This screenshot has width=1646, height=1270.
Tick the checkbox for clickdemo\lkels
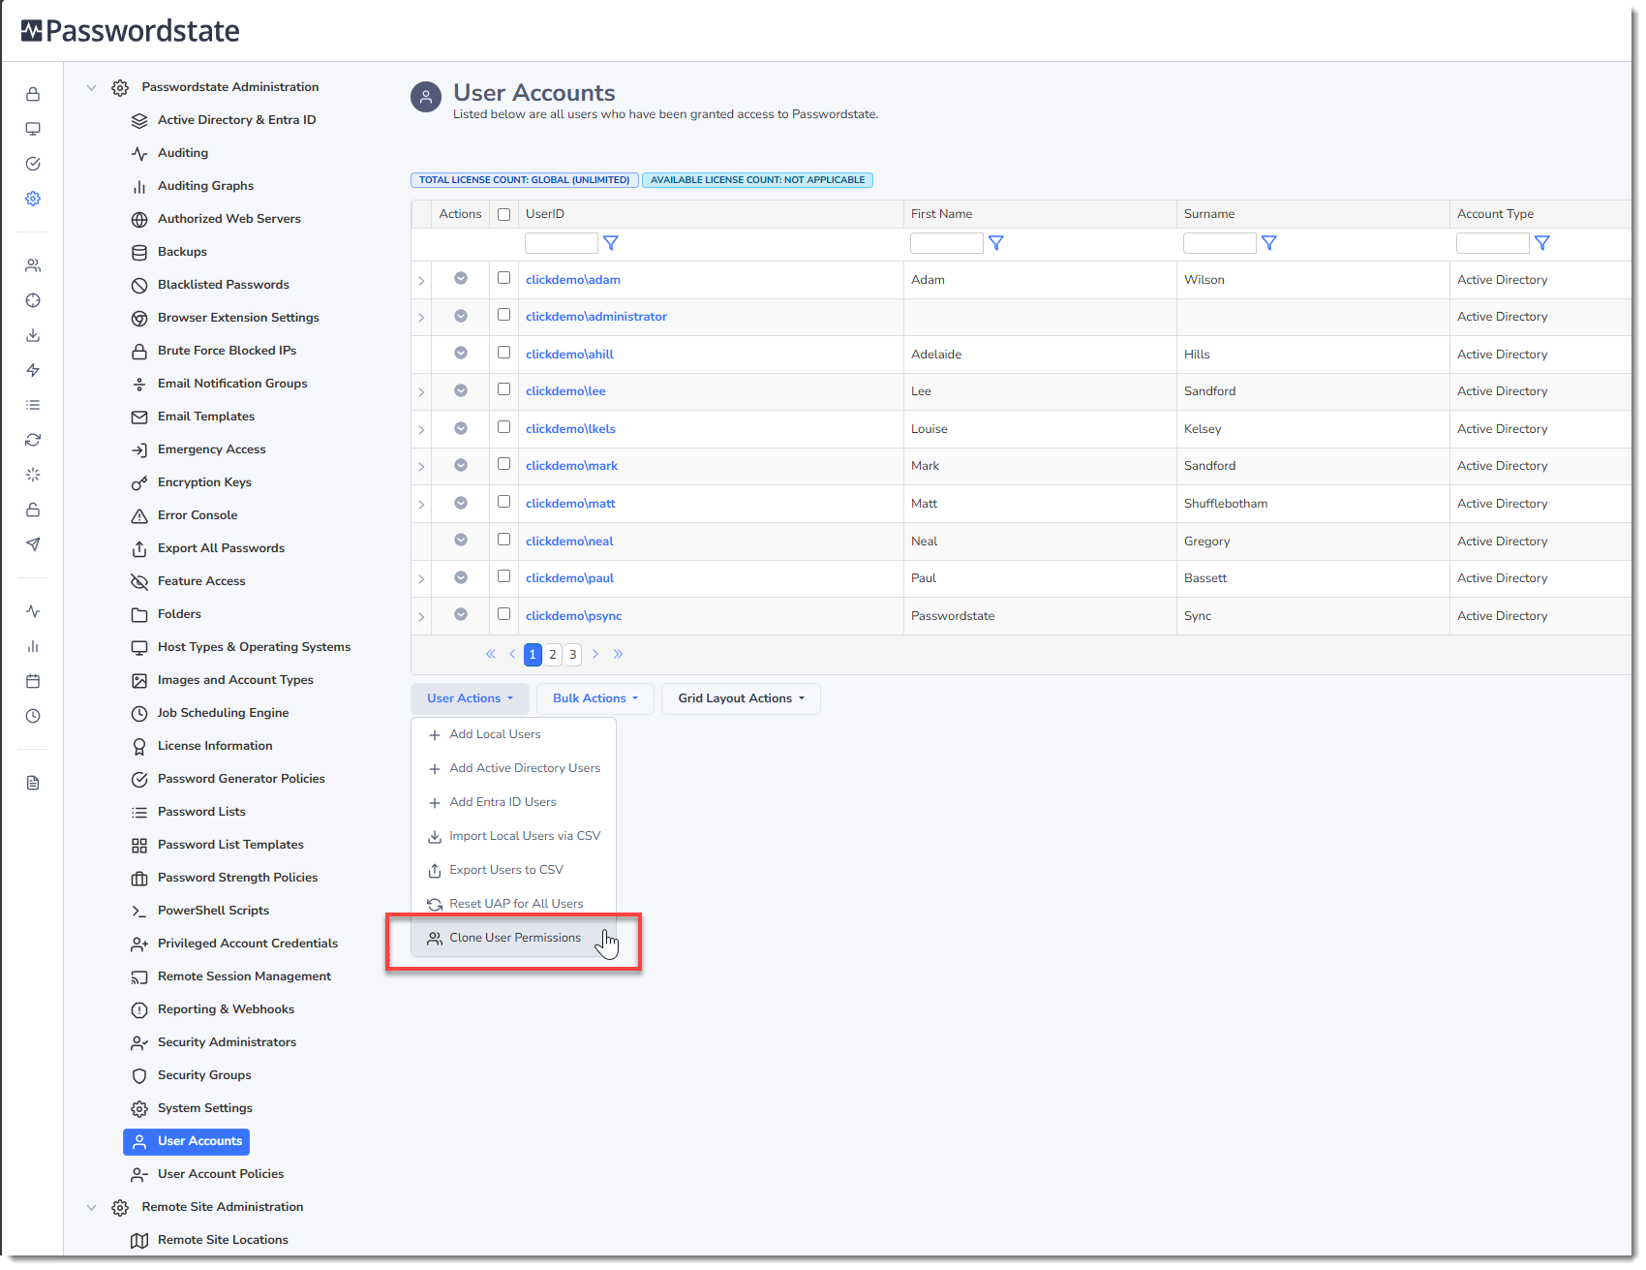pos(503,427)
